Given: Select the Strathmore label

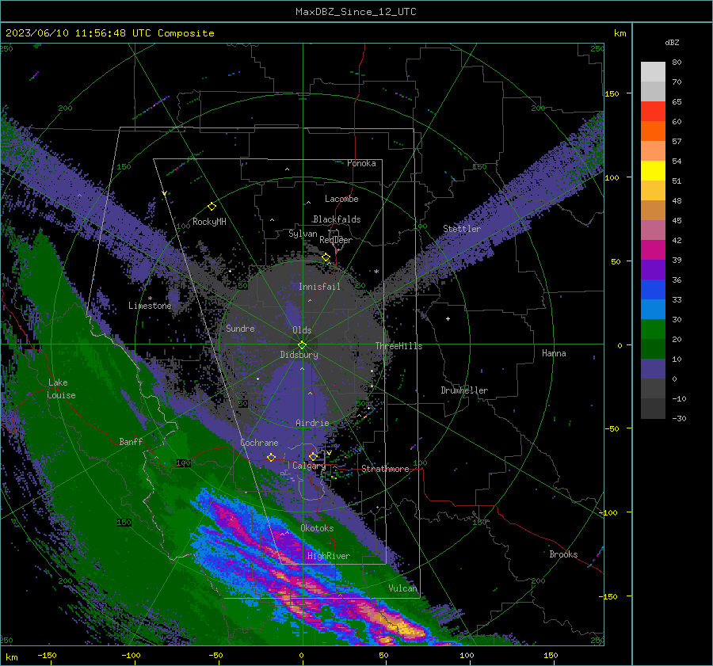Looking at the screenshot, I should pyautogui.click(x=385, y=469).
